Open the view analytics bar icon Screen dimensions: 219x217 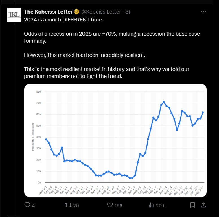tap(151, 205)
